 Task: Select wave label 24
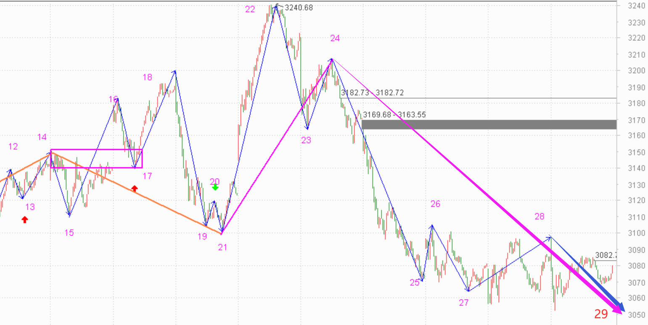click(x=335, y=39)
